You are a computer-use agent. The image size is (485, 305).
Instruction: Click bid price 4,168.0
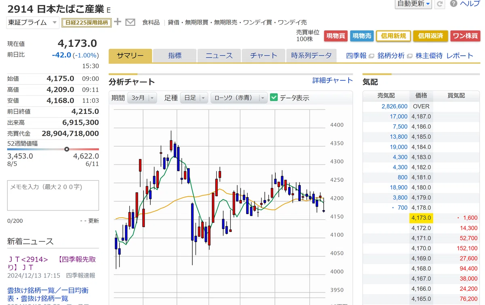point(421,269)
